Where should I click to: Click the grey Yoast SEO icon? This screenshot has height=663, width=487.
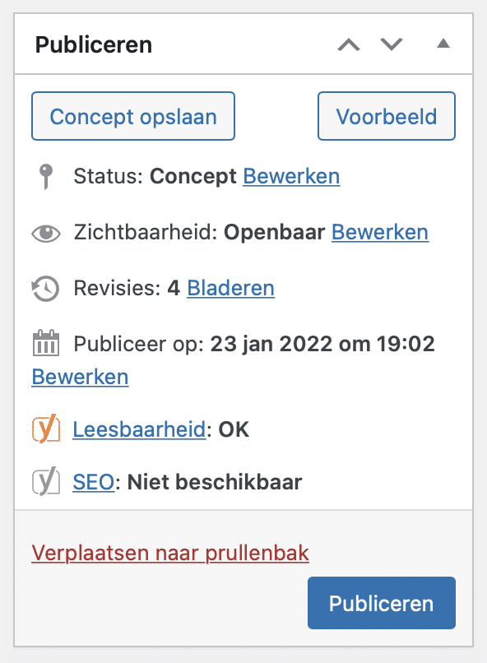(x=46, y=481)
